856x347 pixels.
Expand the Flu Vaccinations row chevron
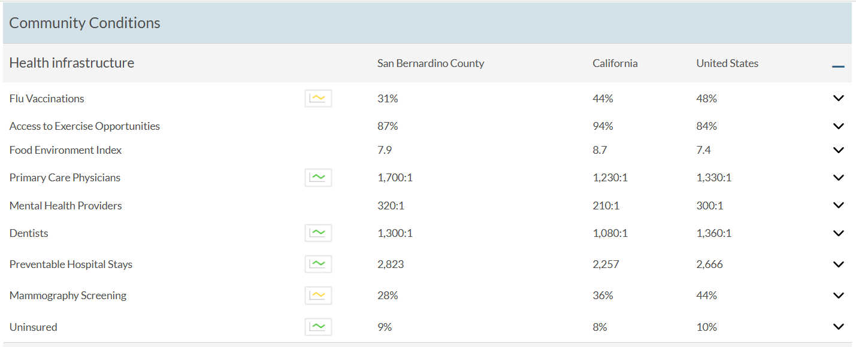pyautogui.click(x=838, y=98)
